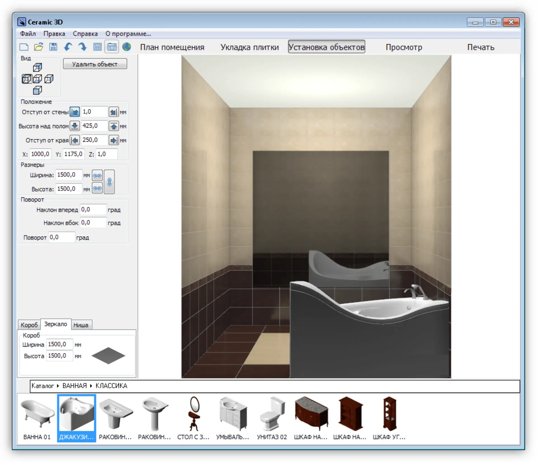Screen dimensions: 537x462
Task: Click the 'Высота над полом' value field
Action: pos(94,126)
